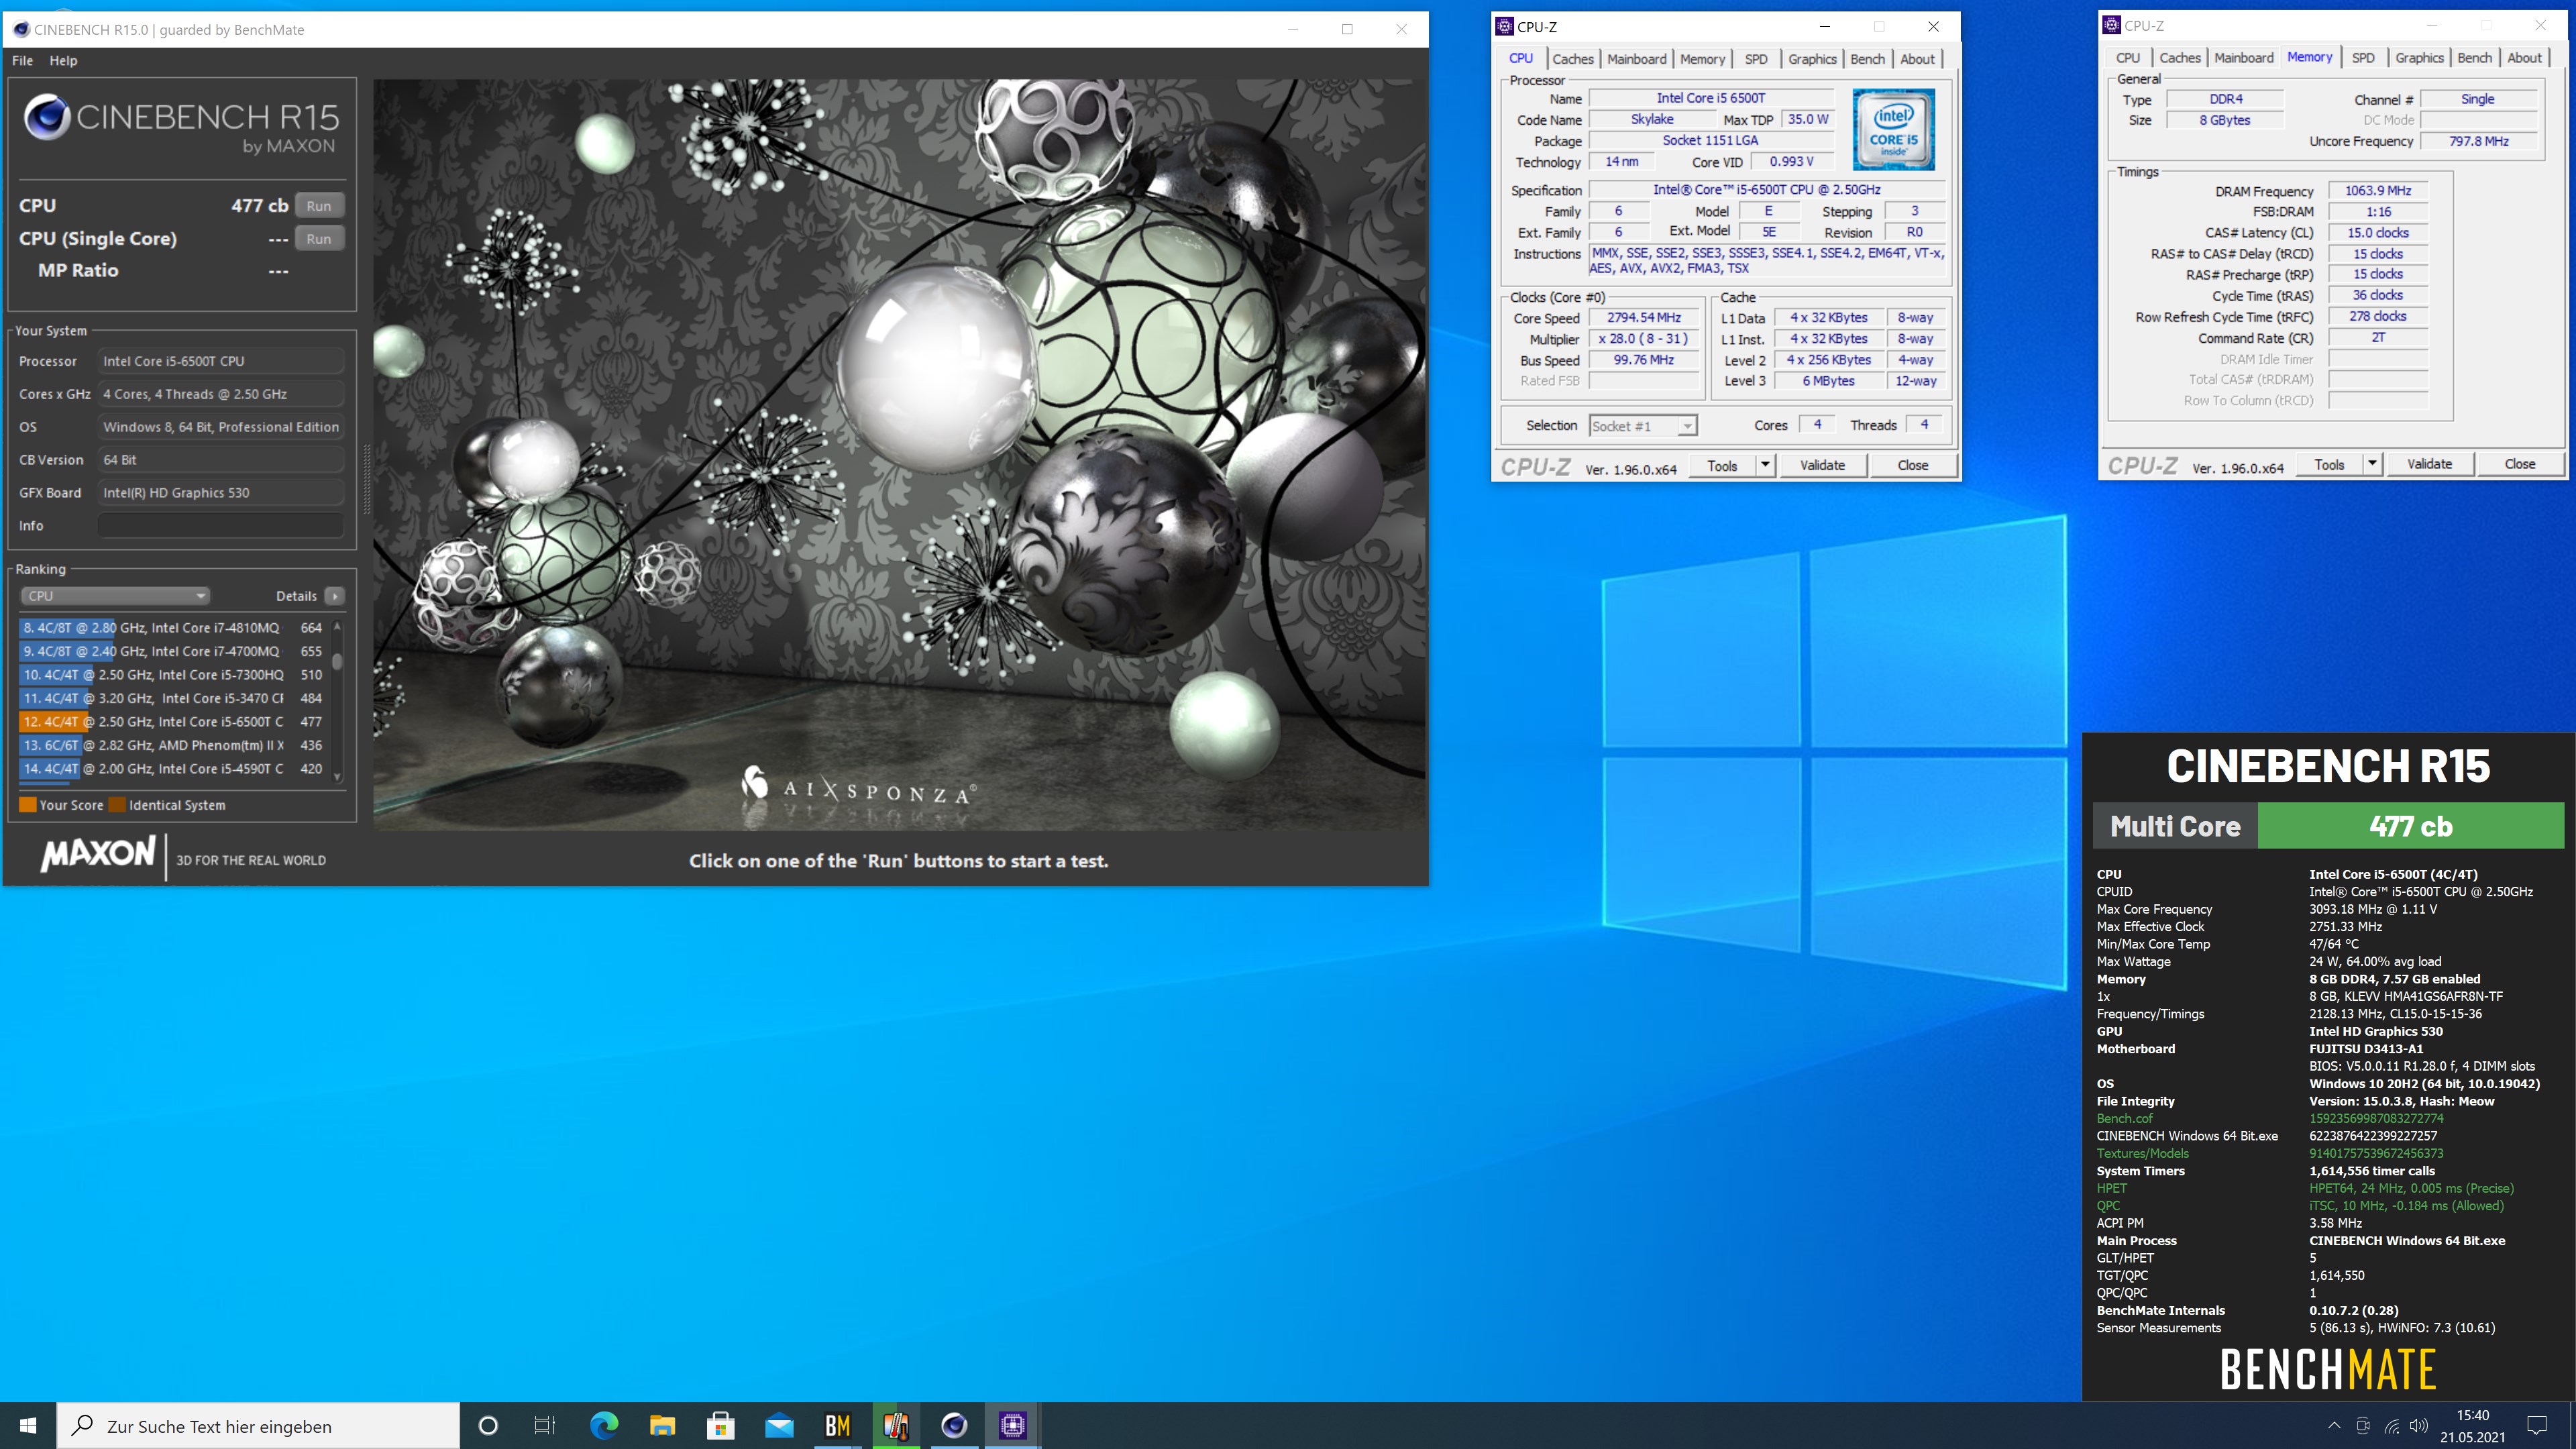Viewport: 2576px width, 1449px height.
Task: Click the Intel Core i5 logo
Action: coord(1893,130)
